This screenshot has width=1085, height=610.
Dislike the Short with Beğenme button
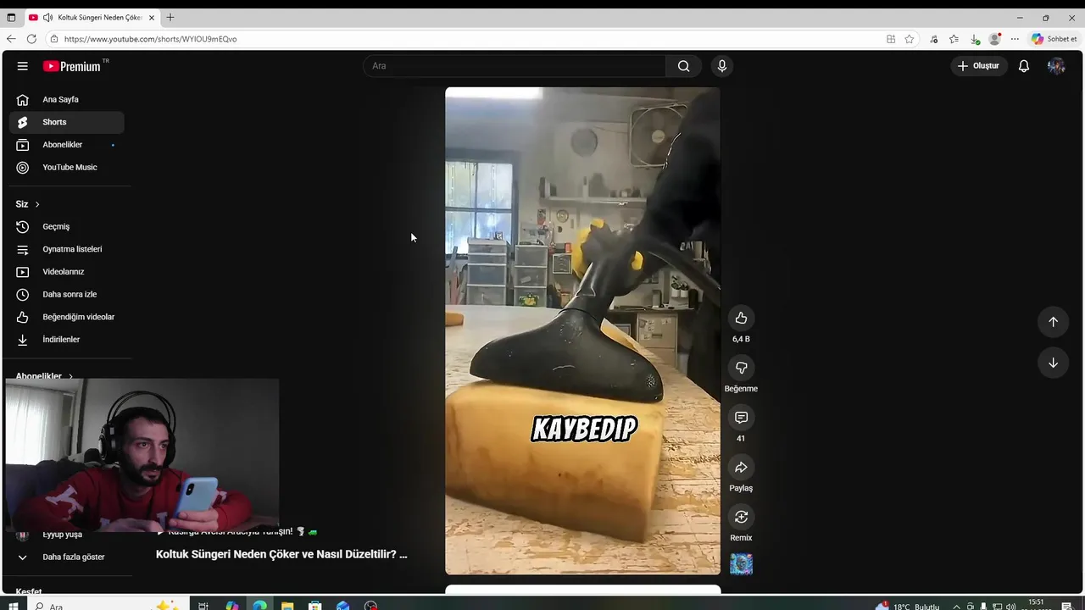[741, 368]
